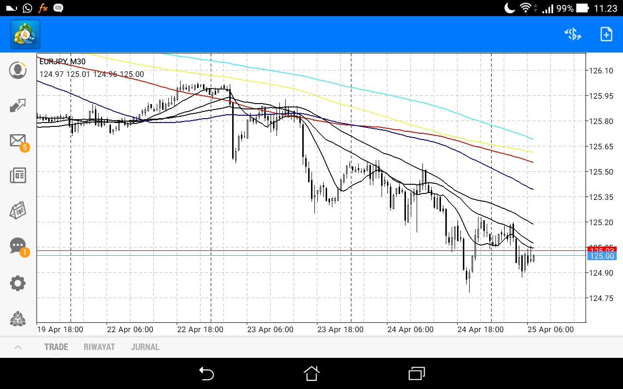
Task: Tap the current price label 125.00
Action: coord(602,256)
